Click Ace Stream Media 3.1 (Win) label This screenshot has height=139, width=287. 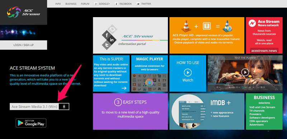coord(34,106)
